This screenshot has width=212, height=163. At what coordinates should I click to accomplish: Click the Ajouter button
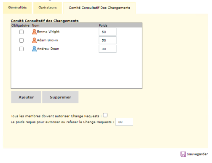(26, 97)
